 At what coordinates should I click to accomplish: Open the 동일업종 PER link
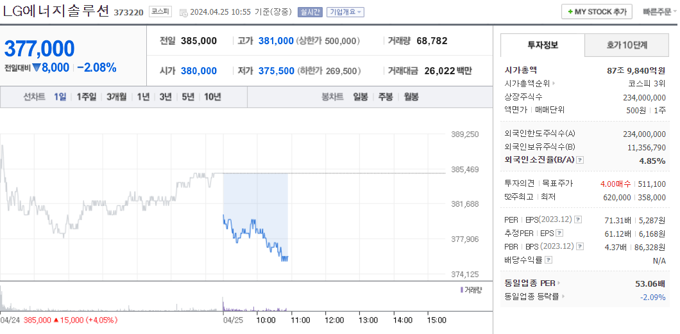click(530, 283)
